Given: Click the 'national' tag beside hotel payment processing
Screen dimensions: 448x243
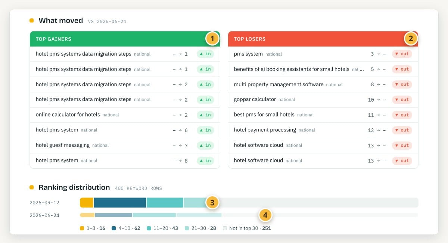Looking at the screenshot, I should tap(307, 130).
